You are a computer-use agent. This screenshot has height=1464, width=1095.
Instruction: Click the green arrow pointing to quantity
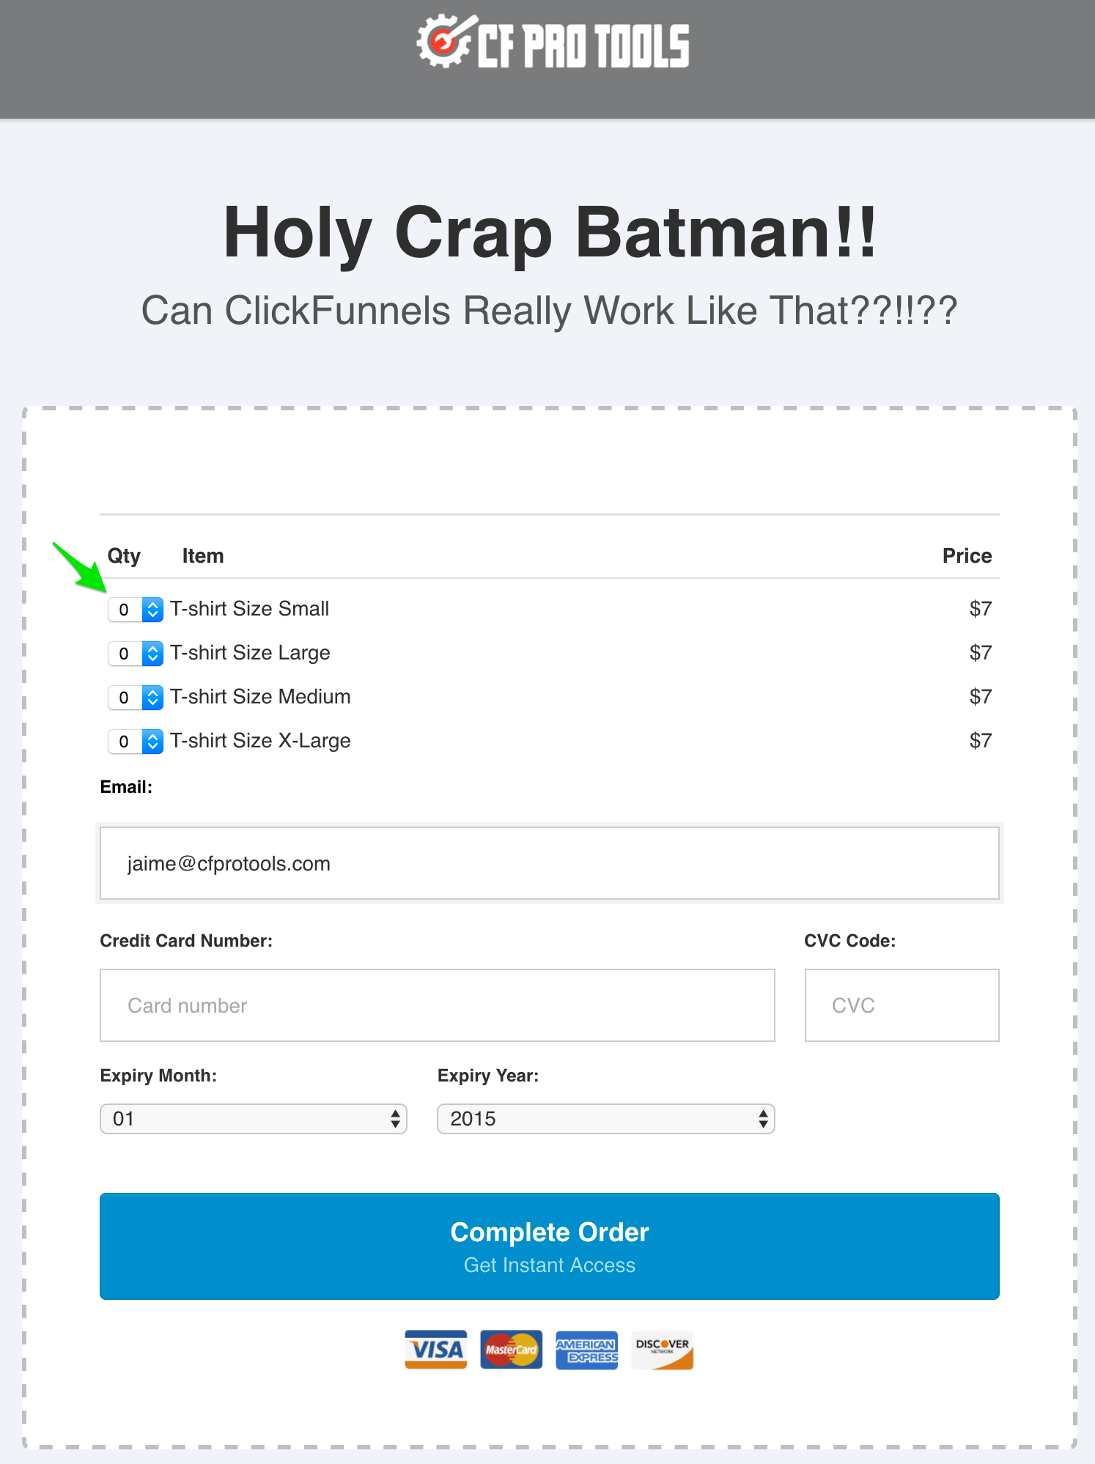click(81, 567)
